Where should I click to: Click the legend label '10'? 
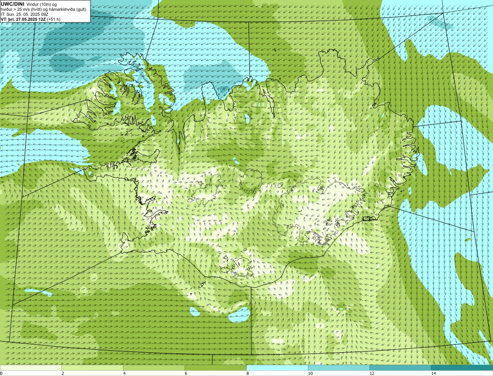coord(310,373)
